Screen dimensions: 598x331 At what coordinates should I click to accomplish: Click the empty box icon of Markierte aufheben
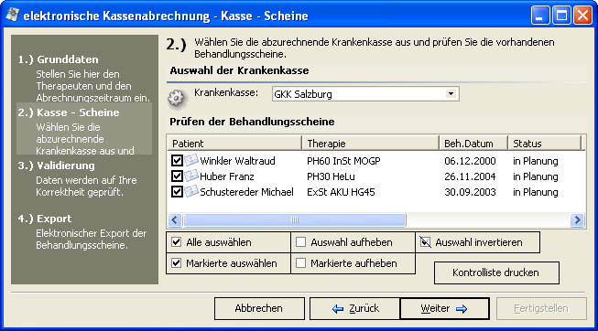(301, 262)
